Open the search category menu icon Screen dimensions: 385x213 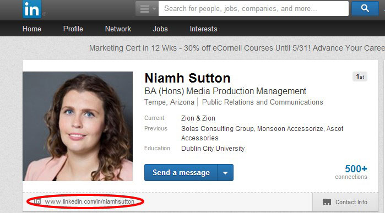(147, 9)
